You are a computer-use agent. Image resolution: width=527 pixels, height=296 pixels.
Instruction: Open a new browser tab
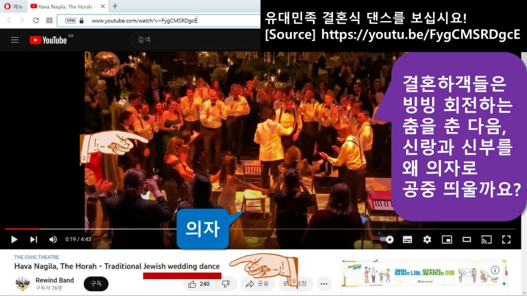tap(115, 6)
